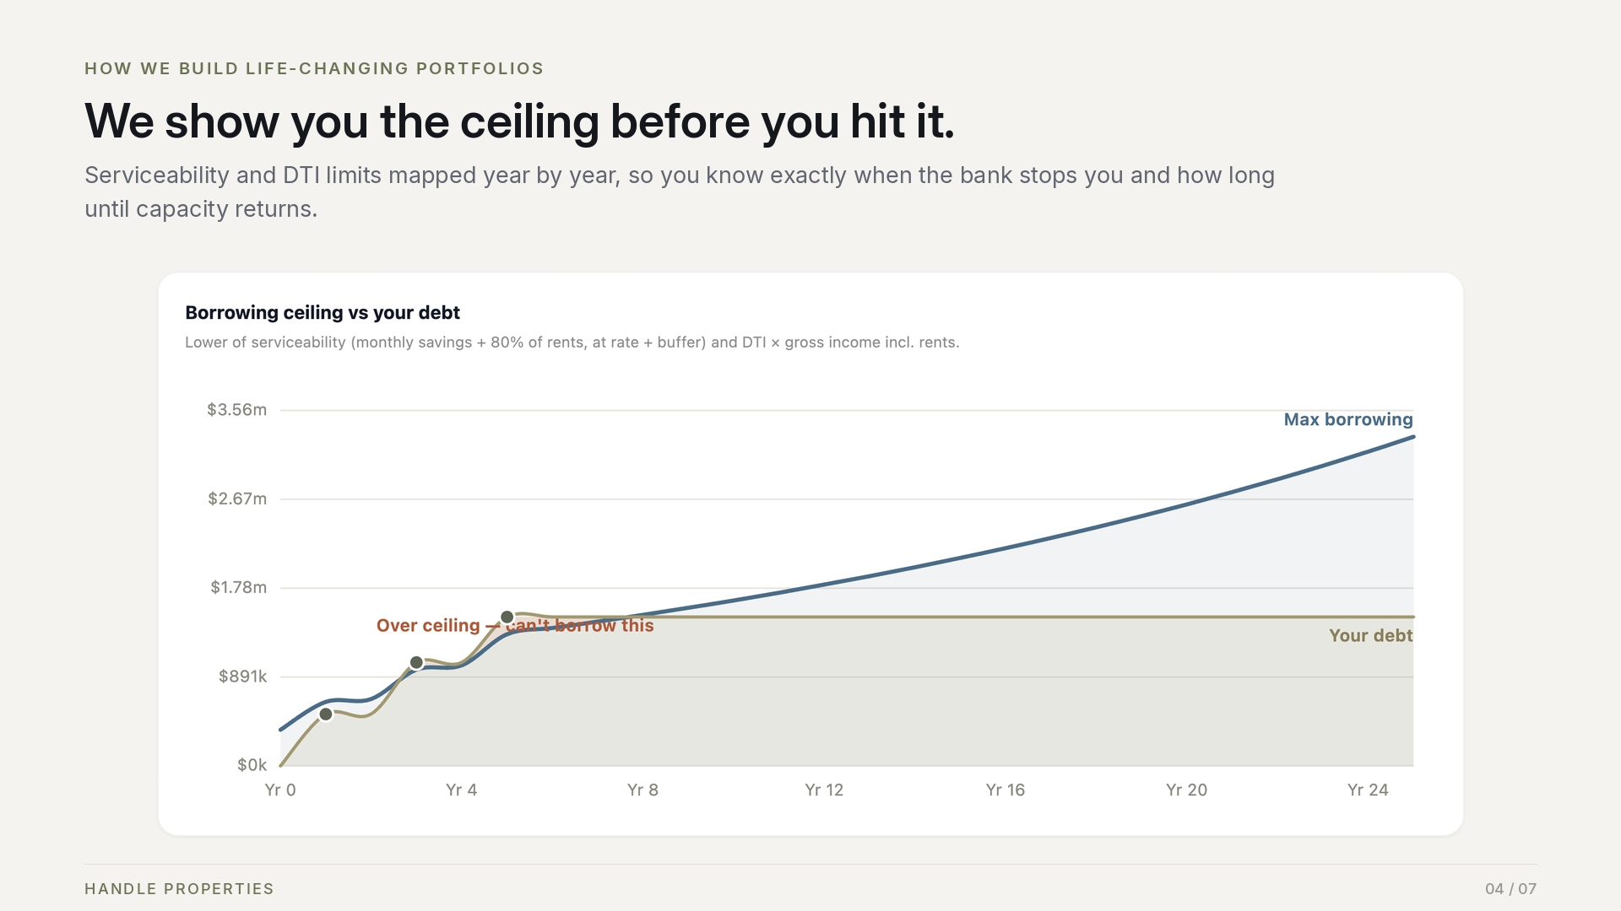1621x911 pixels.
Task: Click the 'Your debt' line label
Action: (x=1370, y=635)
